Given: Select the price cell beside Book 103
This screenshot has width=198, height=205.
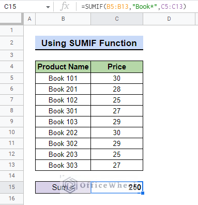Looking at the screenshot, I should pyautogui.click(x=117, y=122).
